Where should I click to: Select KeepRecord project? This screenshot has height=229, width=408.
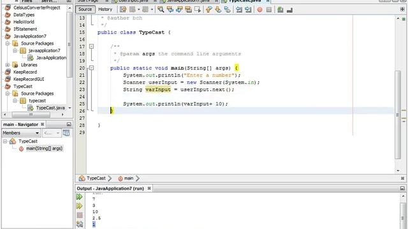[x=25, y=72]
